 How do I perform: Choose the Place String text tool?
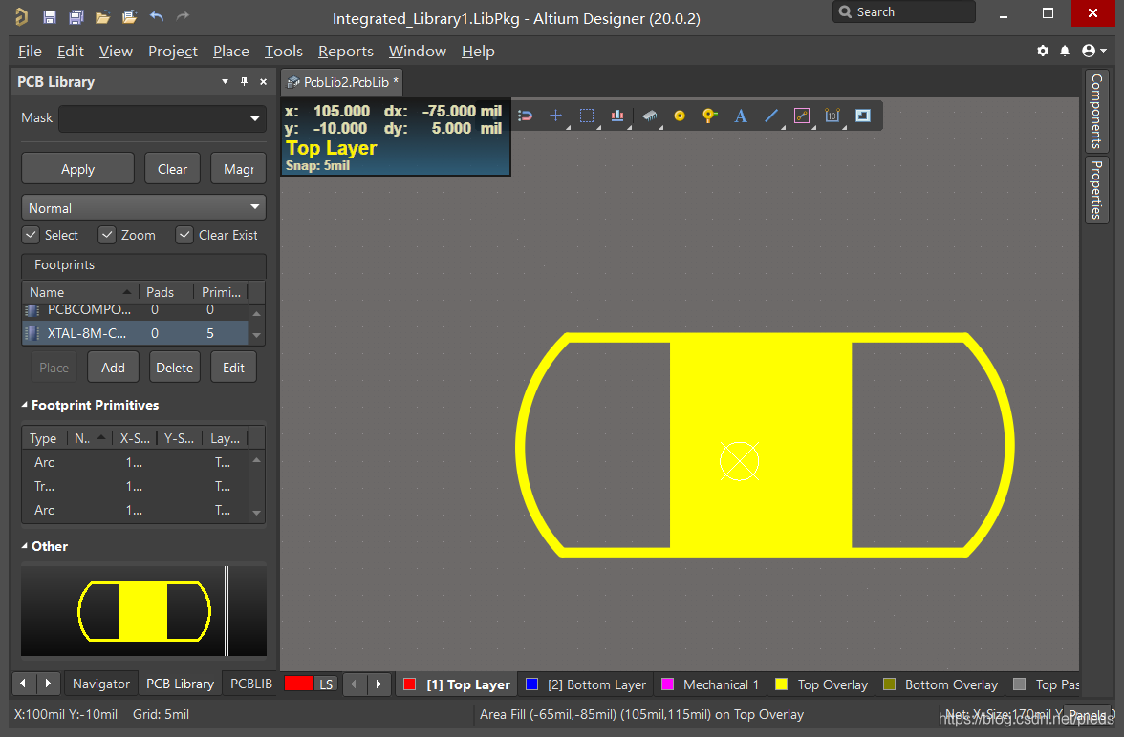741,116
